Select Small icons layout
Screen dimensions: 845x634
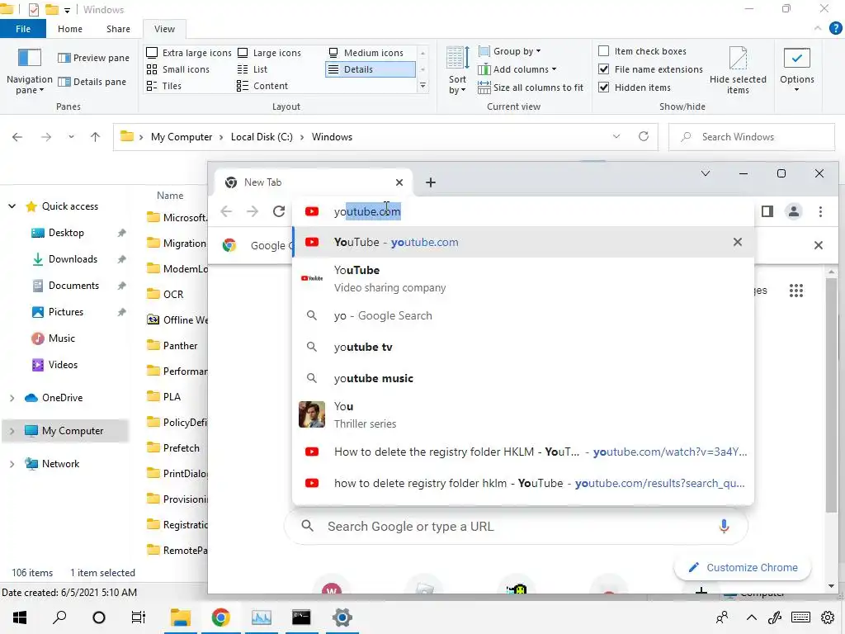178,69
